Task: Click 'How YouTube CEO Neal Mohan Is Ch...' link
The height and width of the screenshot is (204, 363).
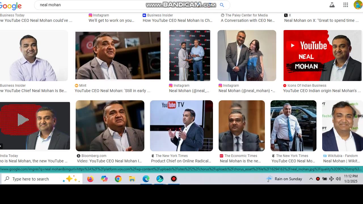Action: point(178,20)
